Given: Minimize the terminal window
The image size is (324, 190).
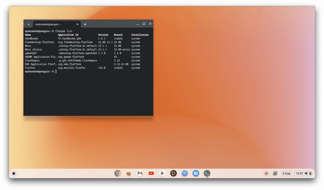Looking at the screenshot, I should click(137, 24).
